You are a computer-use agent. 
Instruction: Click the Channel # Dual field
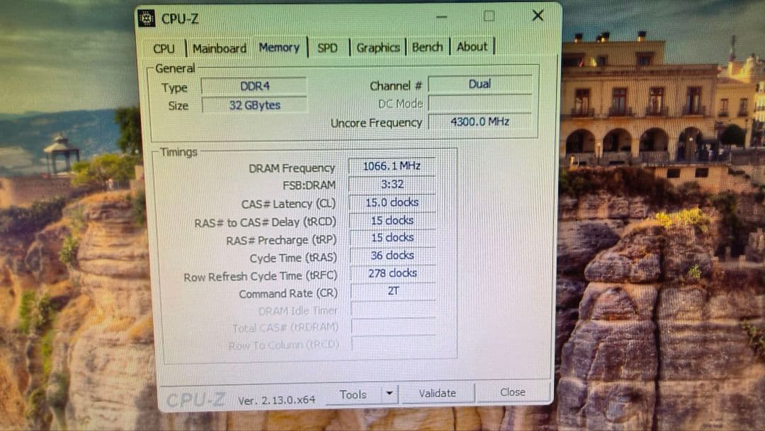coord(480,84)
